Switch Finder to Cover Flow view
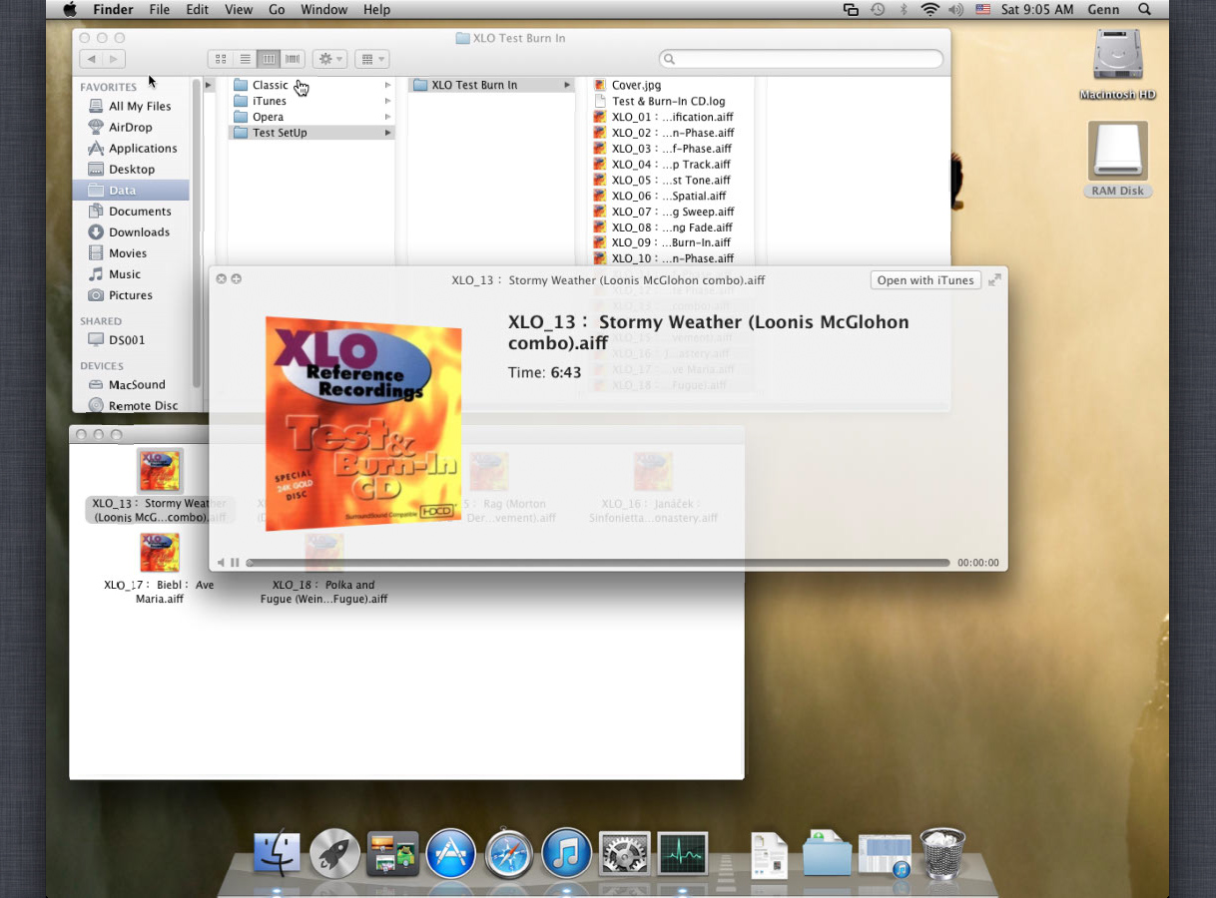The image size is (1216, 898). [293, 59]
